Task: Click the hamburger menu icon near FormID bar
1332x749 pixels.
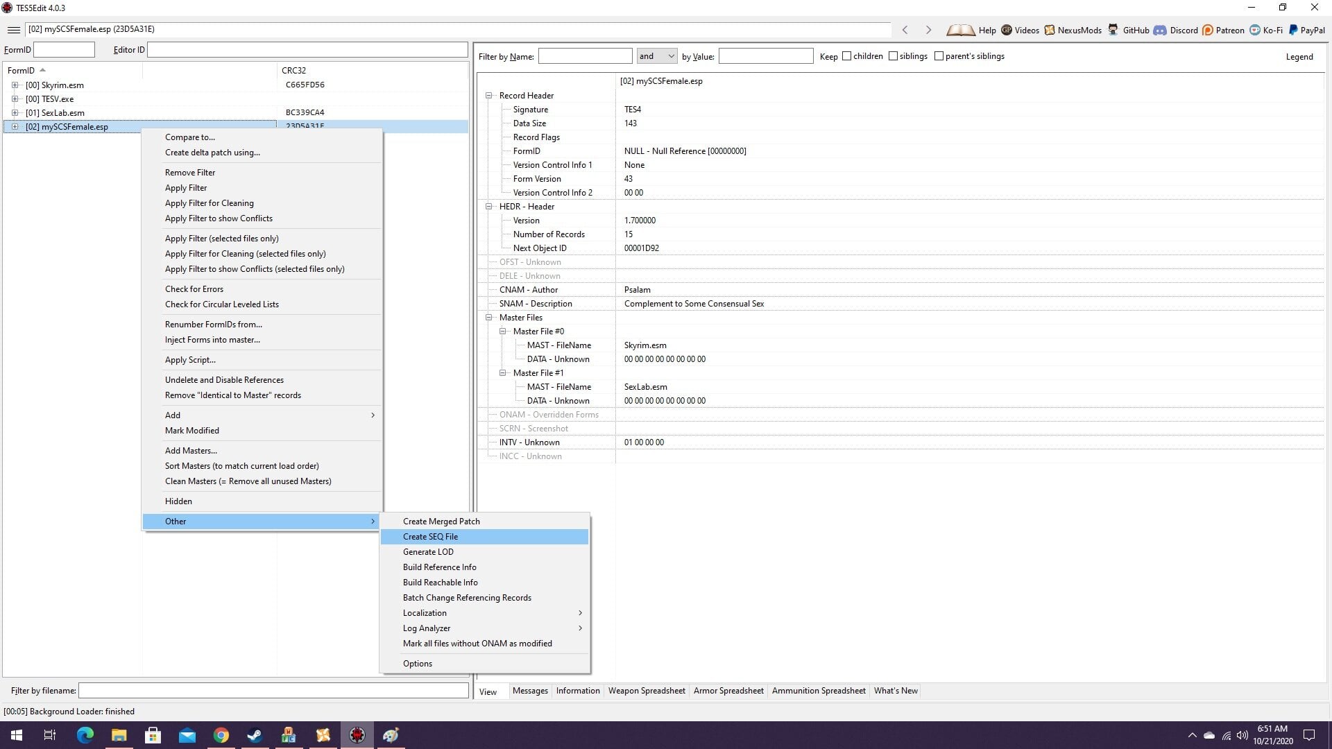Action: [13, 29]
